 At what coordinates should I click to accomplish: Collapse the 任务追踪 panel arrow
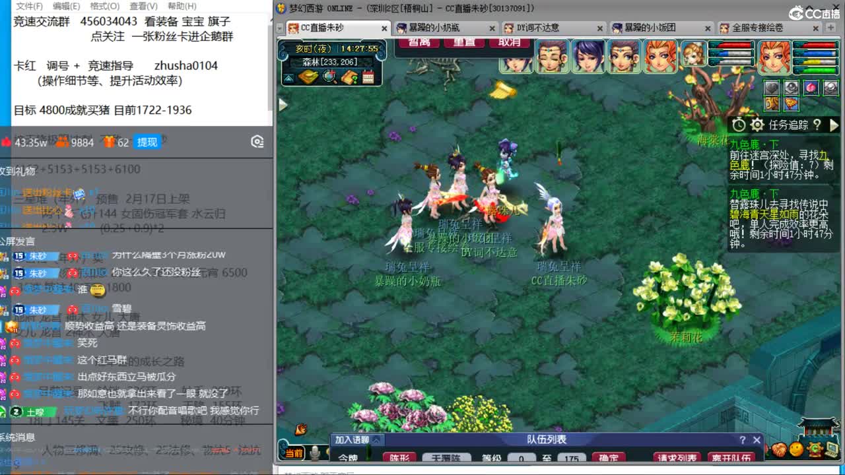point(834,125)
